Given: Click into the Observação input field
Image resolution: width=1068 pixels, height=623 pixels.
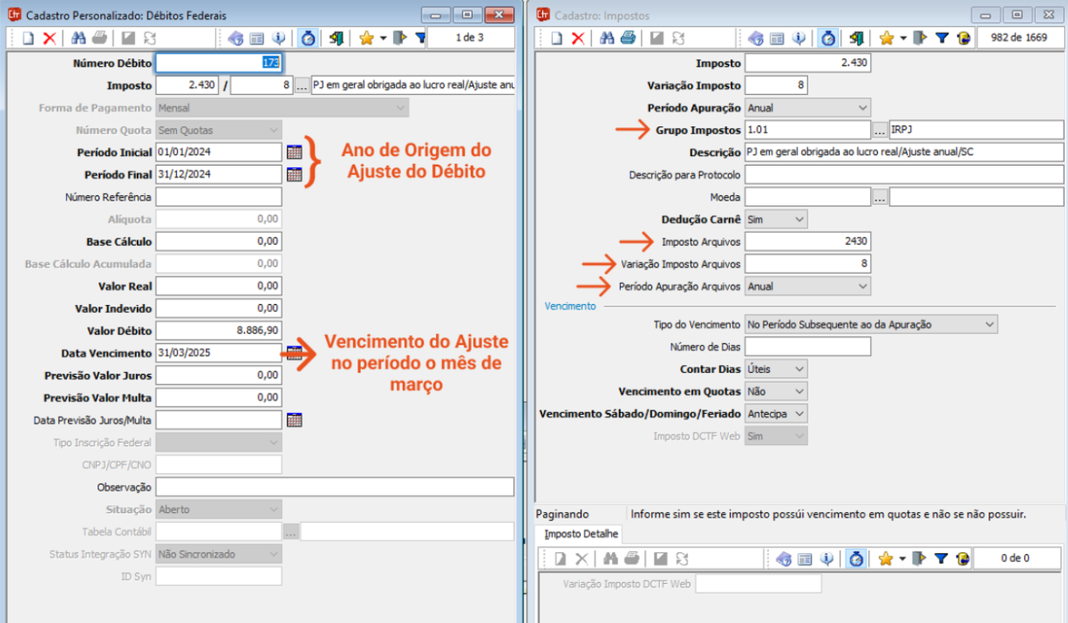Looking at the screenshot, I should pos(334,487).
